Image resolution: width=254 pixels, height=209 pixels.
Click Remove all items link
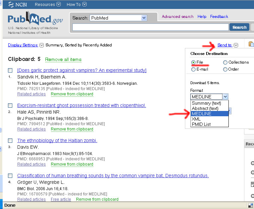pyautogui.click(x=63, y=60)
